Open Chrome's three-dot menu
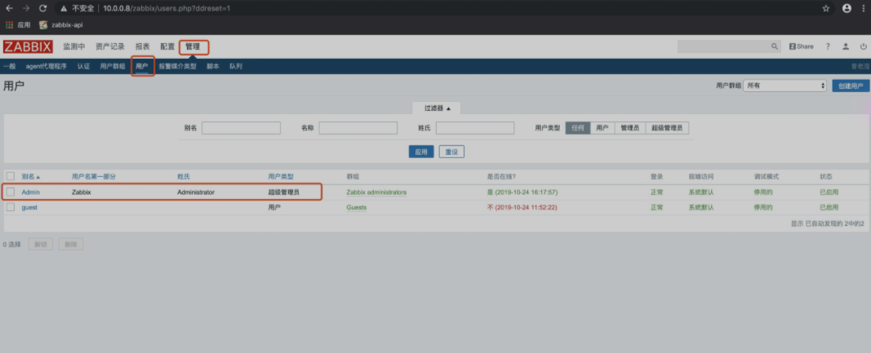This screenshot has width=871, height=353. tap(864, 8)
